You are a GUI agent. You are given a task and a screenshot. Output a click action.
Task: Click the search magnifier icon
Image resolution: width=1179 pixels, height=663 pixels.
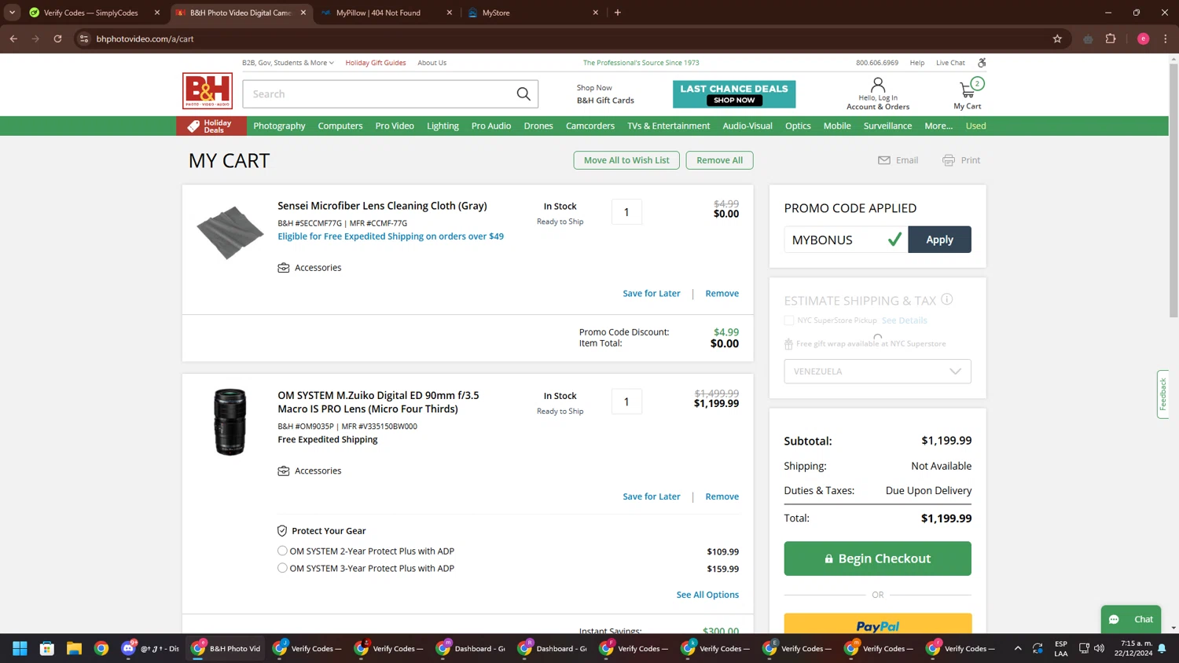(x=523, y=94)
